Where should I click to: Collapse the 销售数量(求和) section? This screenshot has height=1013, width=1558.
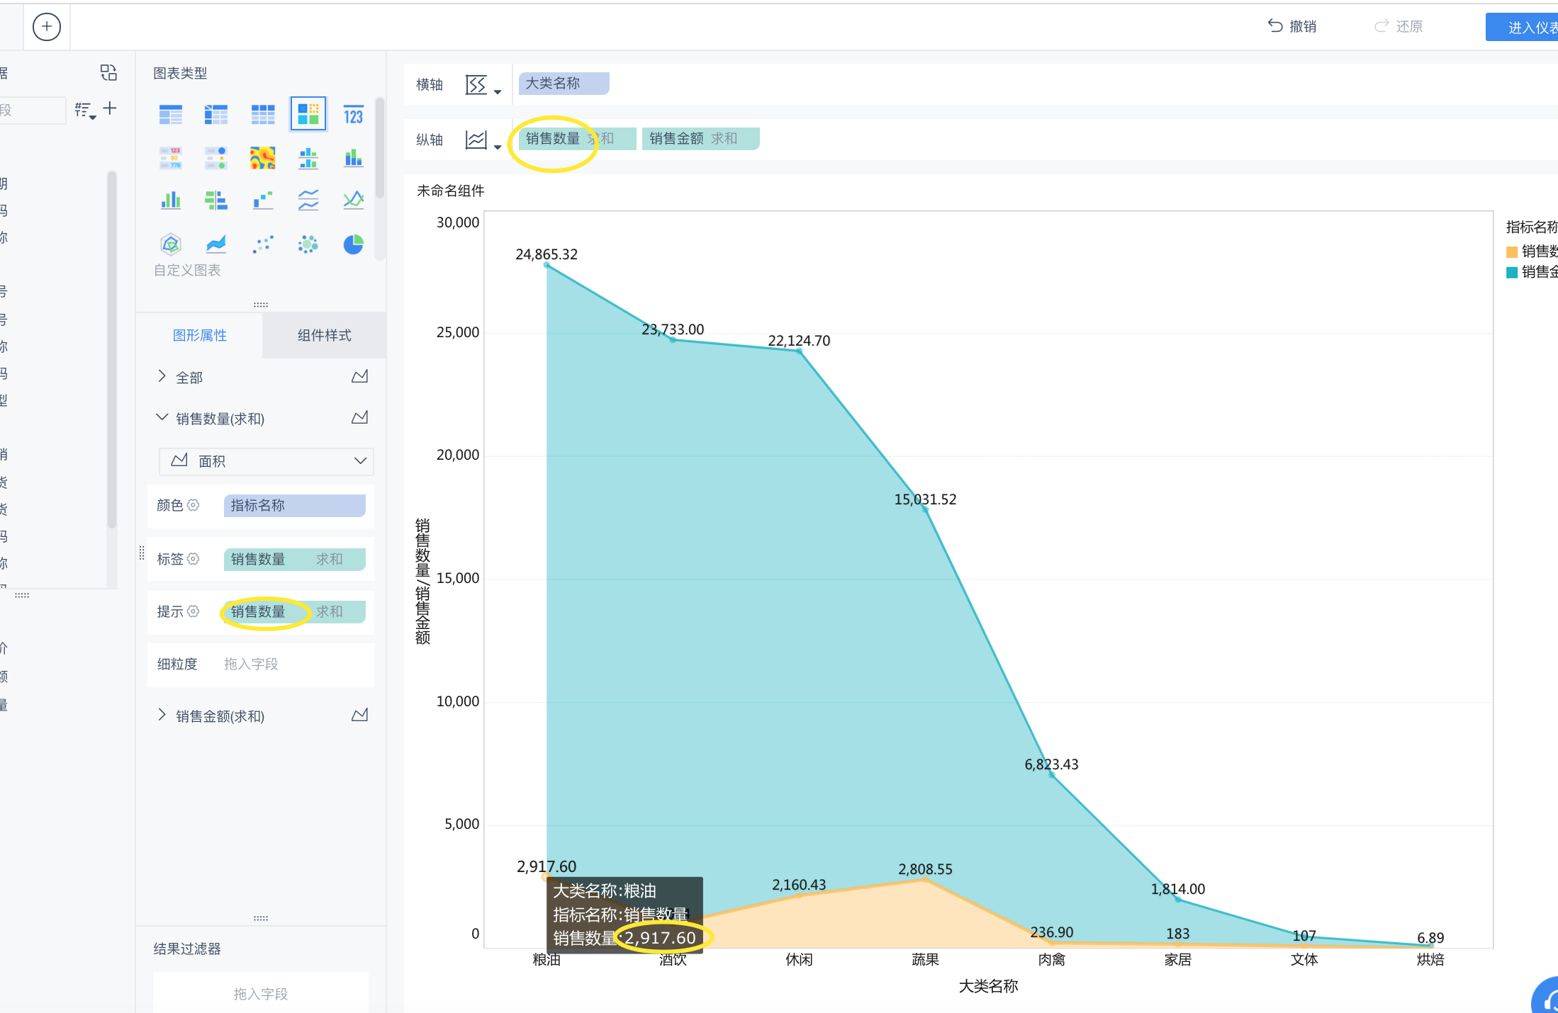coord(162,417)
